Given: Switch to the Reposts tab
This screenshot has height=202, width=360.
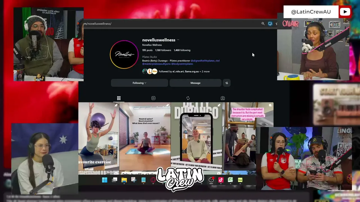Looking at the screenshot, I should pyautogui.click(x=188, y=98).
